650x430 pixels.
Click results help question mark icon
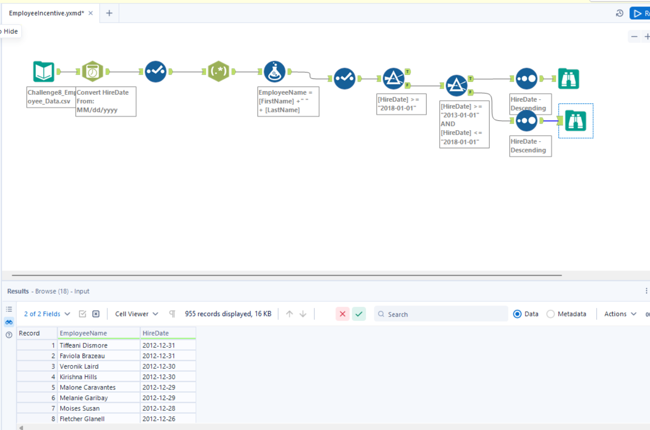tap(9, 335)
